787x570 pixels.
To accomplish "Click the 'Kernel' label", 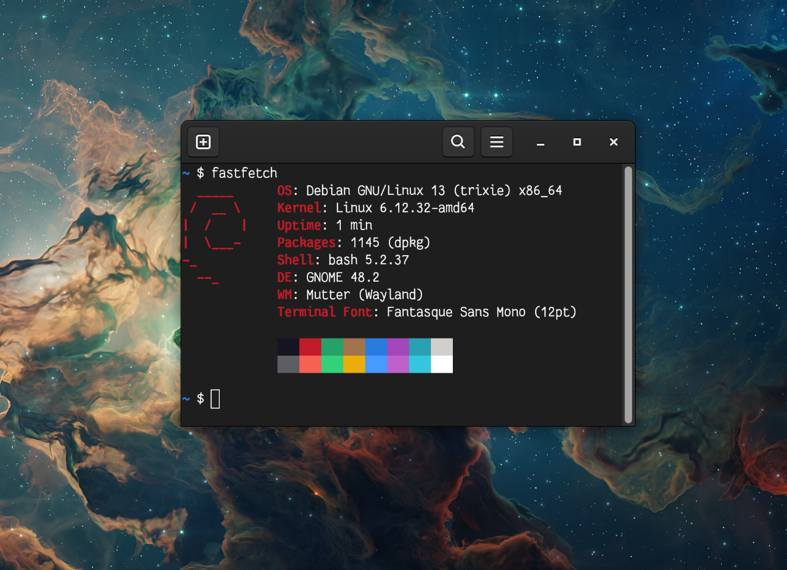I will [299, 208].
